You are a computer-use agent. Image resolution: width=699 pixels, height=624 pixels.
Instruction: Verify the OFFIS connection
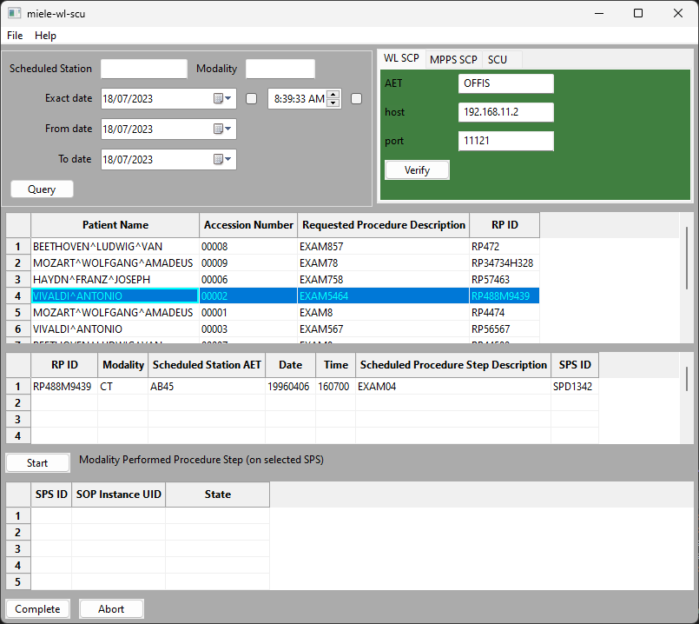click(x=417, y=169)
